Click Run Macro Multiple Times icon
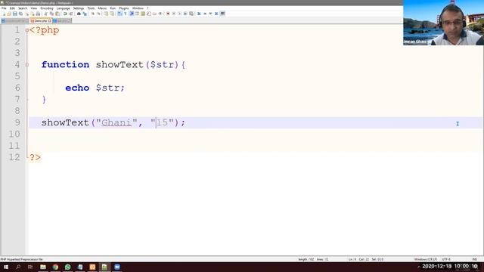The height and width of the screenshot is (272, 484). (185, 14)
